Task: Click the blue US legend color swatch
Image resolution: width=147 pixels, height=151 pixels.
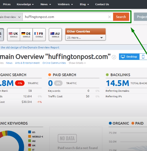Action: tap(30, 132)
